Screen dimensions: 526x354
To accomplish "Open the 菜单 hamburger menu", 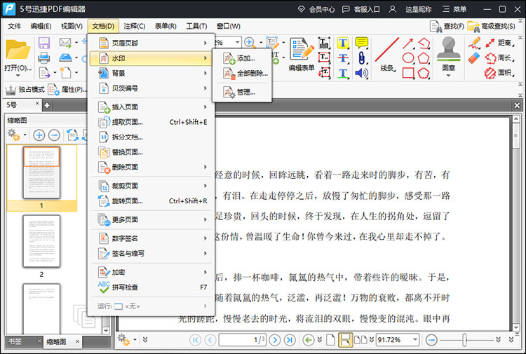I will point(454,9).
